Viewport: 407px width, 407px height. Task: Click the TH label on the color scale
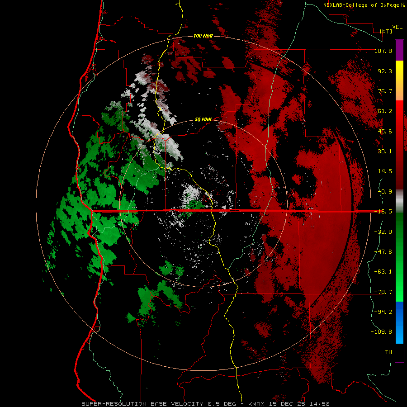[x=388, y=352]
